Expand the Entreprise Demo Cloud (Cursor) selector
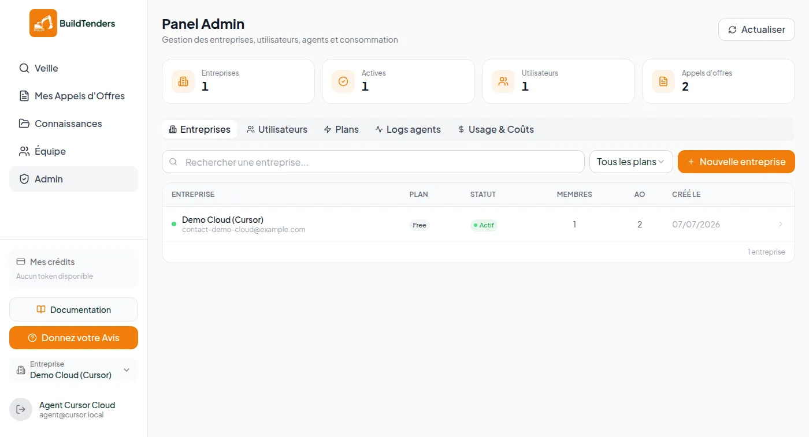This screenshot has width=809, height=437. click(73, 369)
